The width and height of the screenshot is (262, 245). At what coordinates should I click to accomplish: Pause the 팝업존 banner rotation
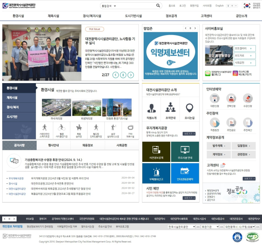pos(190,28)
